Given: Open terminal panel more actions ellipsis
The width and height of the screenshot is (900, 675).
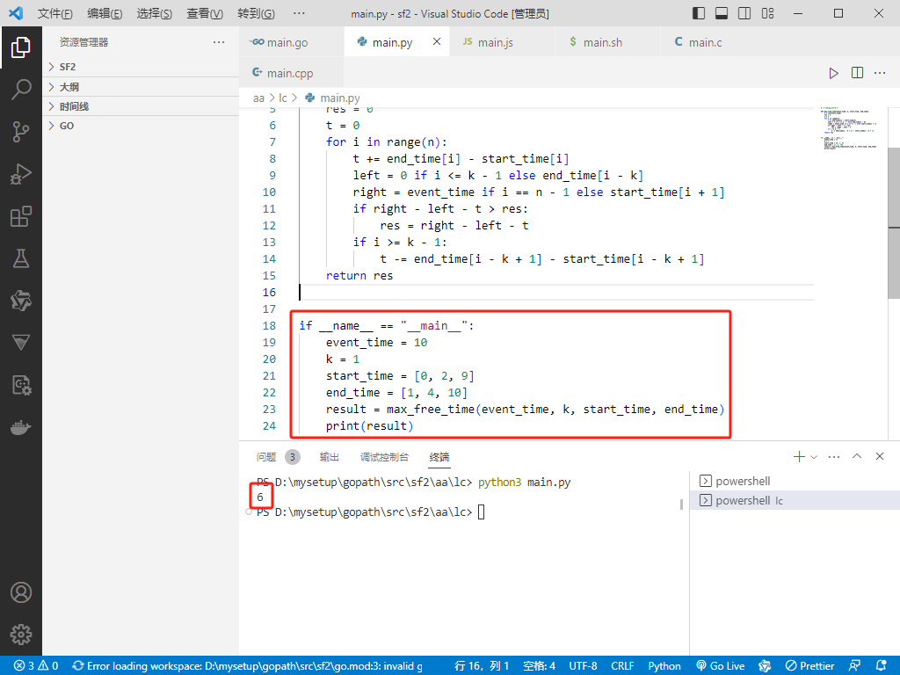Looking at the screenshot, I should pos(834,456).
